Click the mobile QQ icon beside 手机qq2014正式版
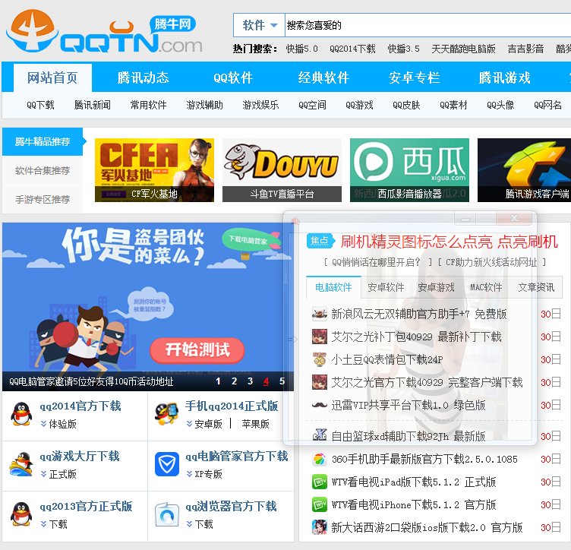This screenshot has width=571, height=550. pyautogui.click(x=166, y=414)
